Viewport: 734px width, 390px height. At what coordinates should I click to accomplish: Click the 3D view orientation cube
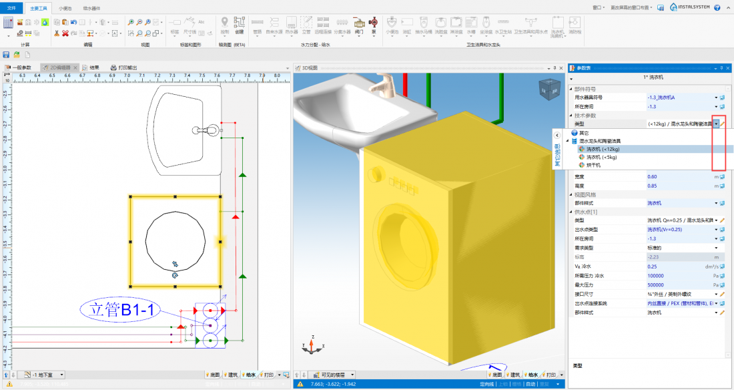pos(550,90)
